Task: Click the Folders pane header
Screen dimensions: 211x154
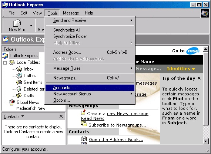Action: [x=23, y=49]
